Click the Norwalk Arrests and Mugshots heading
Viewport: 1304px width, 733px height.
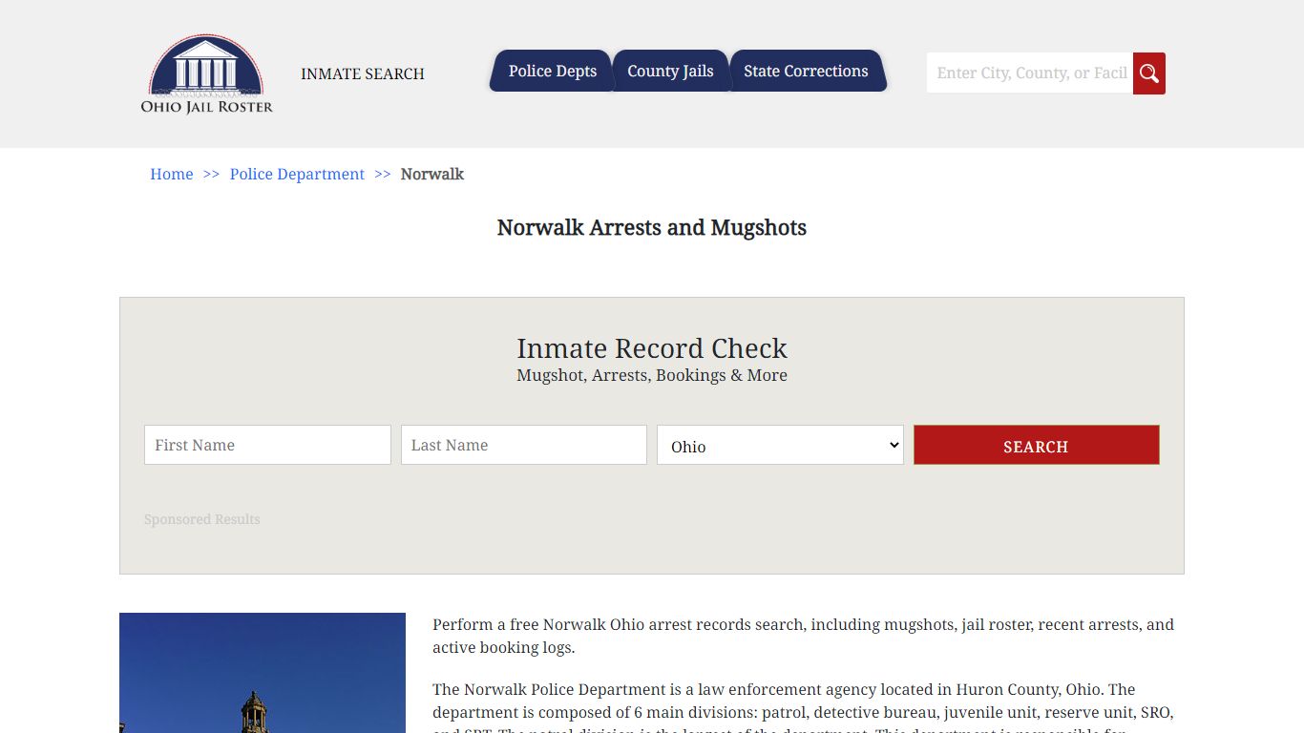pyautogui.click(x=652, y=227)
